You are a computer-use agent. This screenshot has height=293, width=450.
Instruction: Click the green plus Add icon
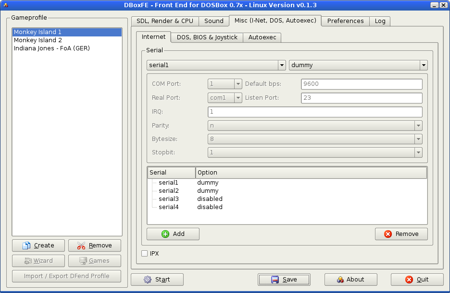point(165,234)
